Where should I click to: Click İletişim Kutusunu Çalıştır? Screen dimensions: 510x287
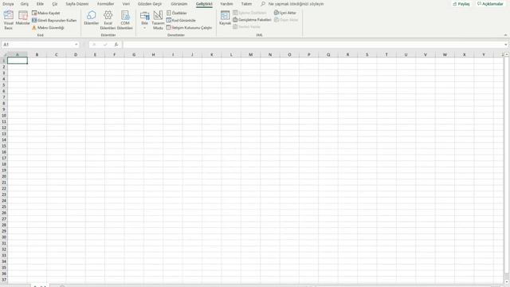189,28
